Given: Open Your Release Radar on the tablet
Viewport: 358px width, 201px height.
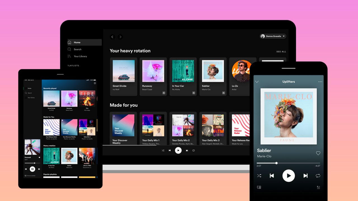Looking at the screenshot, I should tap(51, 129).
